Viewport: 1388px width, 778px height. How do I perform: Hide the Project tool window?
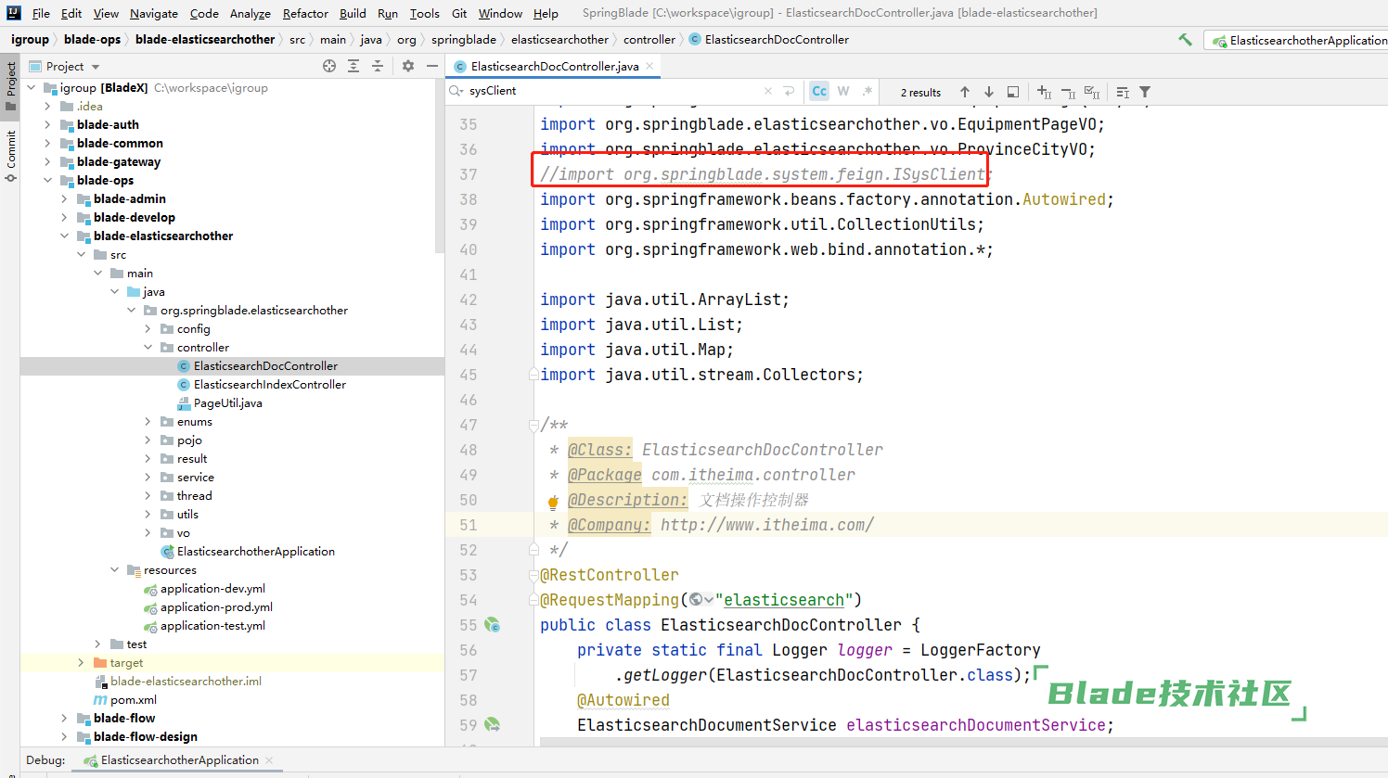(432, 66)
